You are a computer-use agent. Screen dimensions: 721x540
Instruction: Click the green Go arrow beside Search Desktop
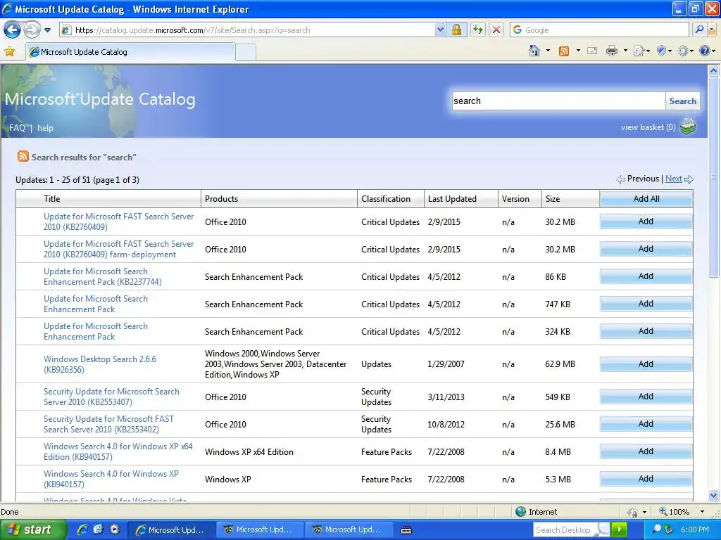pyautogui.click(x=619, y=529)
